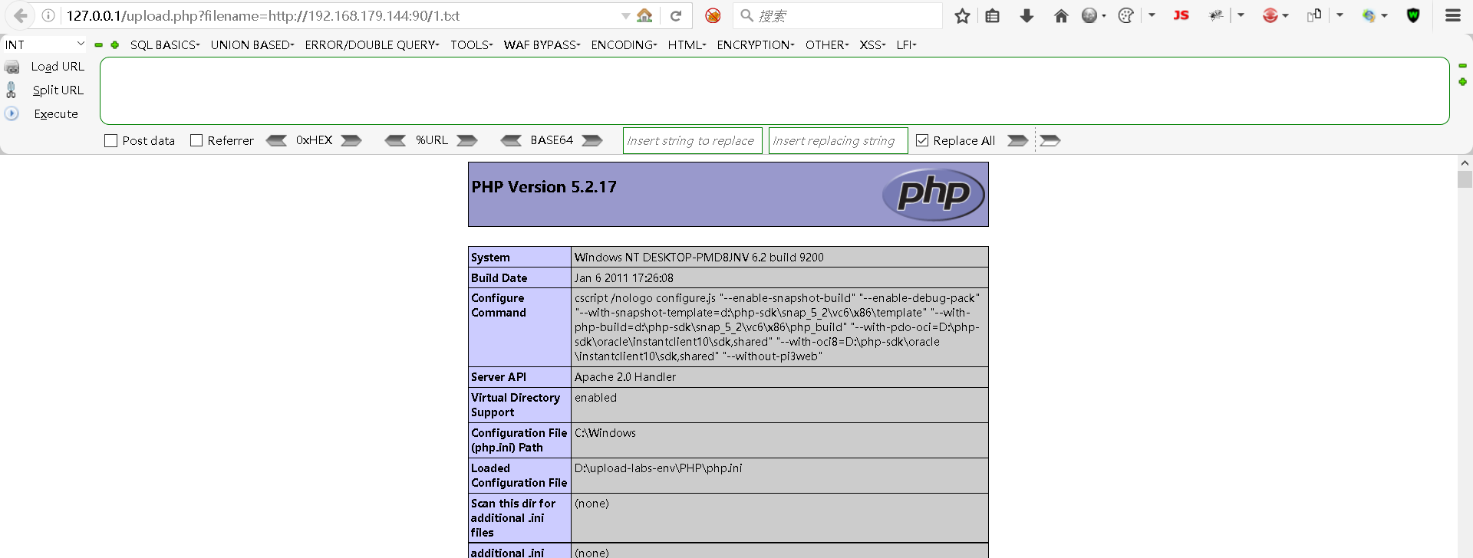Expand the globe icon dropdown arrow
Screen dimensions: 1473x558
[1104, 15]
